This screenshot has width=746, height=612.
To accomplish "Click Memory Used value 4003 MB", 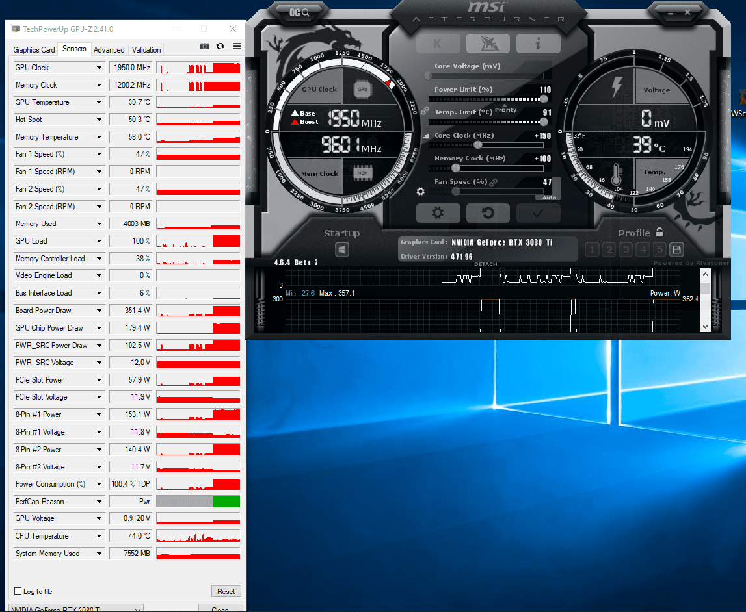I will (131, 223).
